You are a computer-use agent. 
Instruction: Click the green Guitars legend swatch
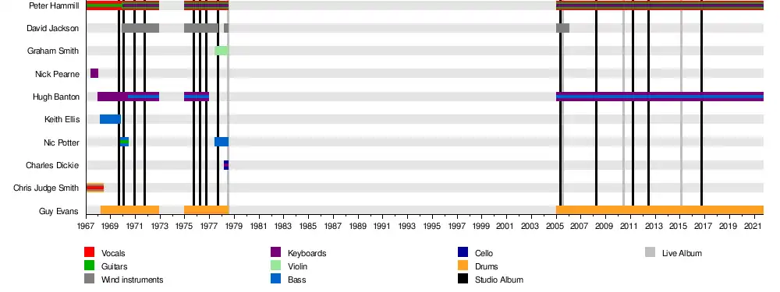click(89, 266)
